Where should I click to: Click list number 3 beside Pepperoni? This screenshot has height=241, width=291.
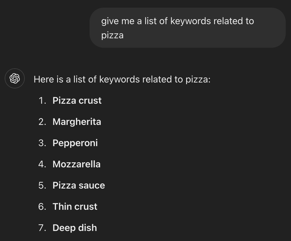click(x=42, y=143)
